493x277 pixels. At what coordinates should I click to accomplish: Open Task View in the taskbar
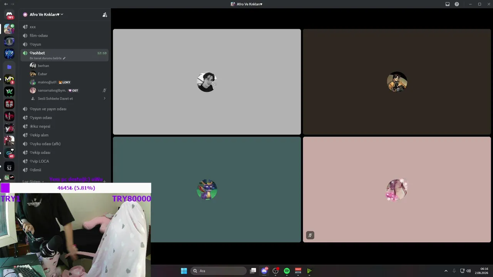tap(253, 271)
